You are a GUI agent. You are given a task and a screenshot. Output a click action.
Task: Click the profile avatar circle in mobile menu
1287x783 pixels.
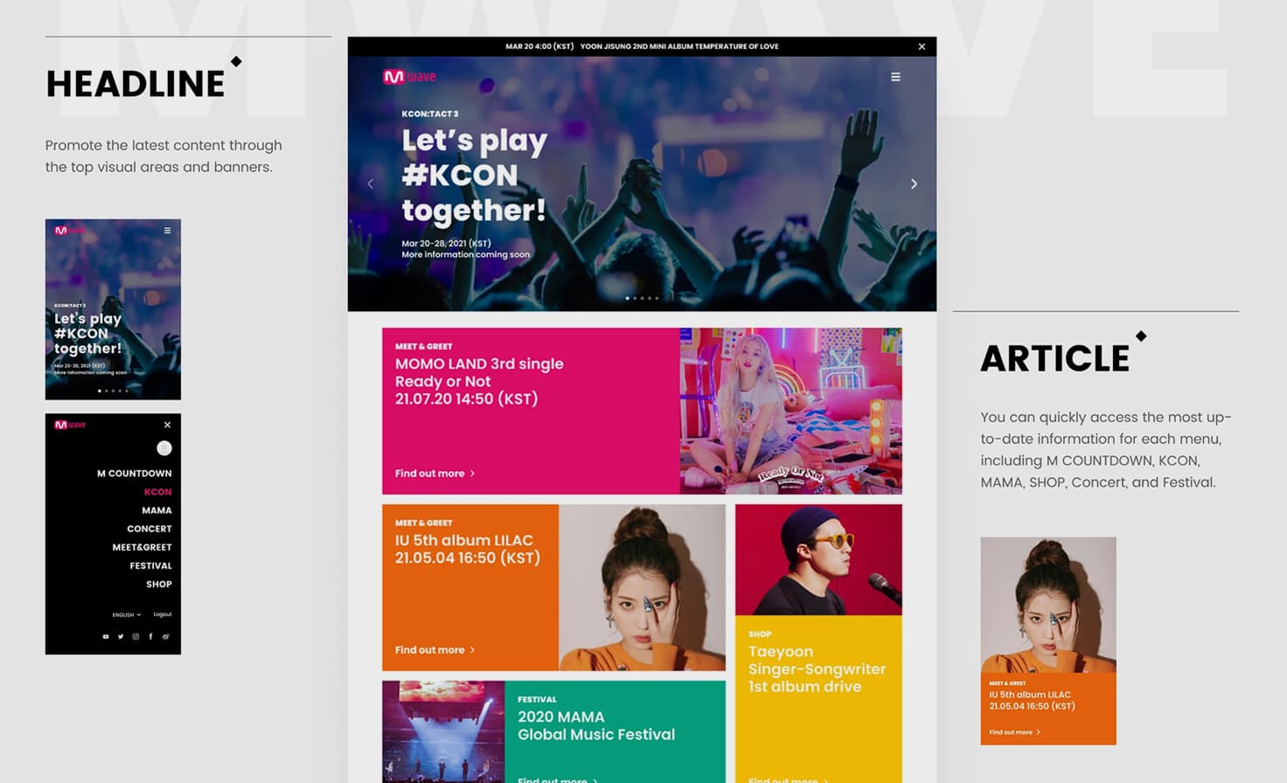coord(164,448)
